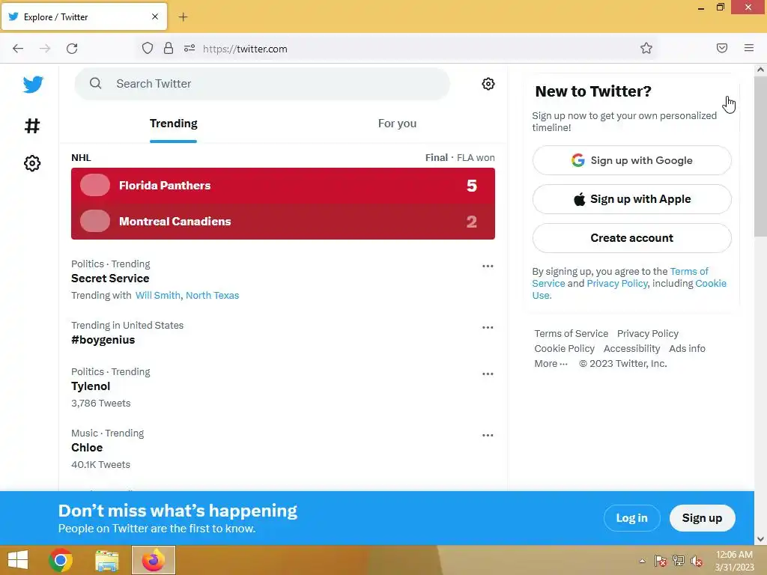
Task: Click the browser forward arrow
Action: pyautogui.click(x=45, y=49)
